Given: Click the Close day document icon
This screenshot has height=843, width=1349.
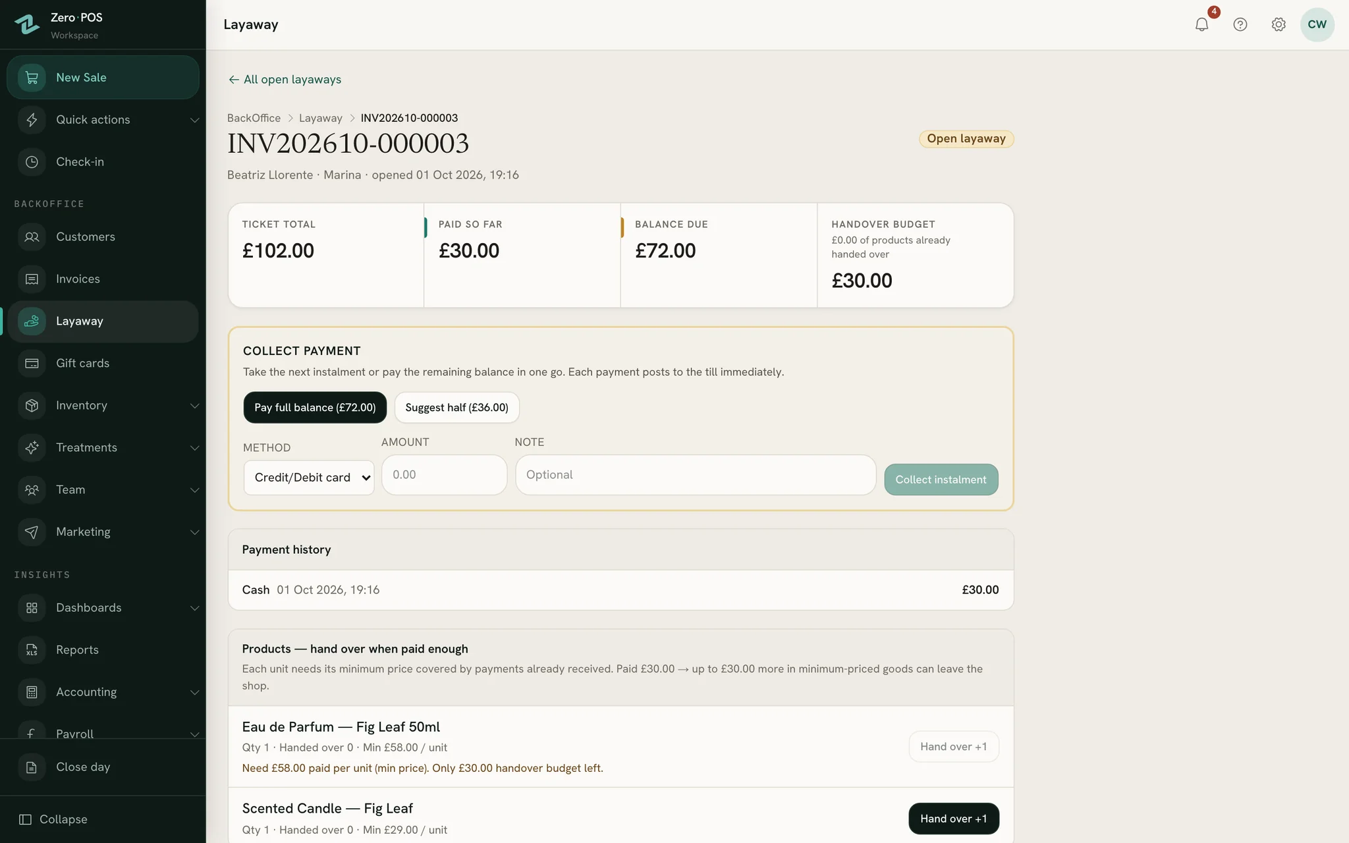Looking at the screenshot, I should [32, 767].
